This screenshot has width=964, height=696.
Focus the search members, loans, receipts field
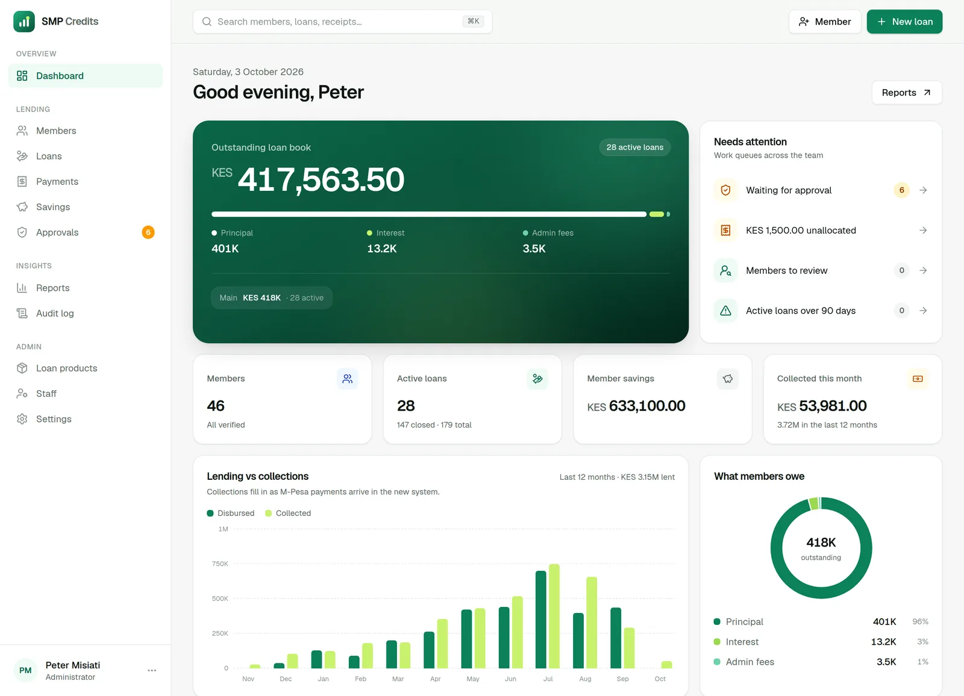click(342, 22)
